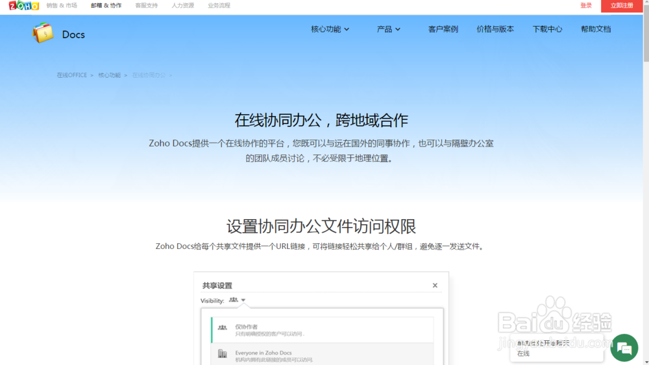Select 人力资源 top category
Screen dimensions: 649x365
point(182,5)
